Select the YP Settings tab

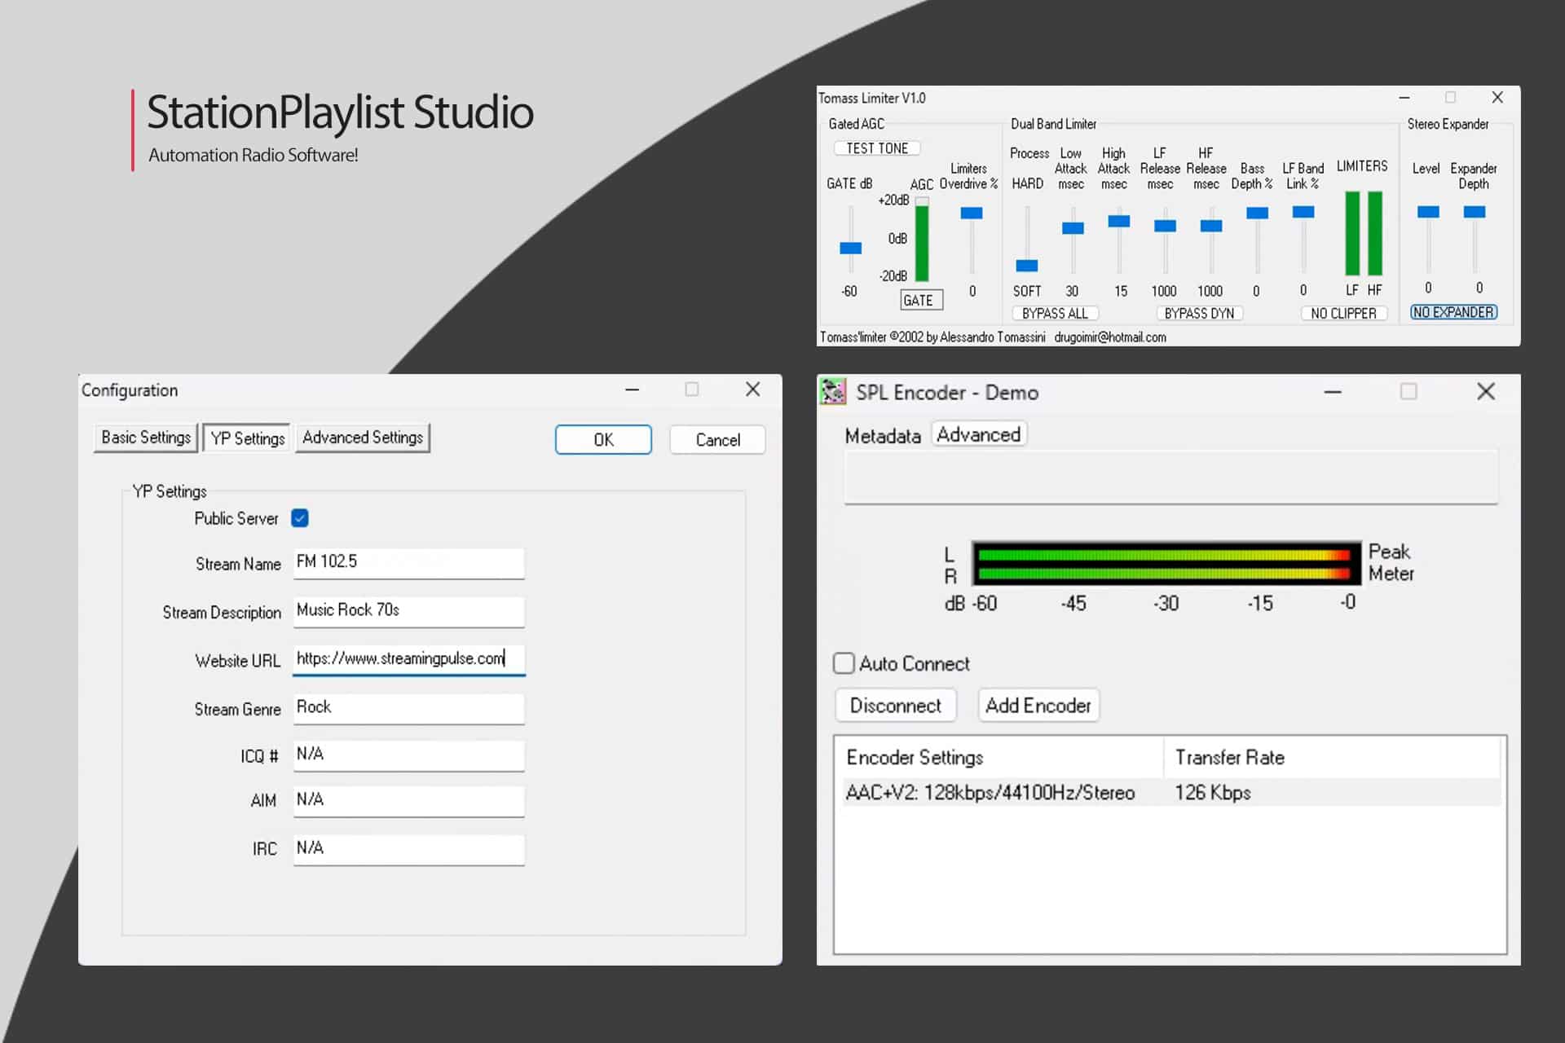pos(248,438)
